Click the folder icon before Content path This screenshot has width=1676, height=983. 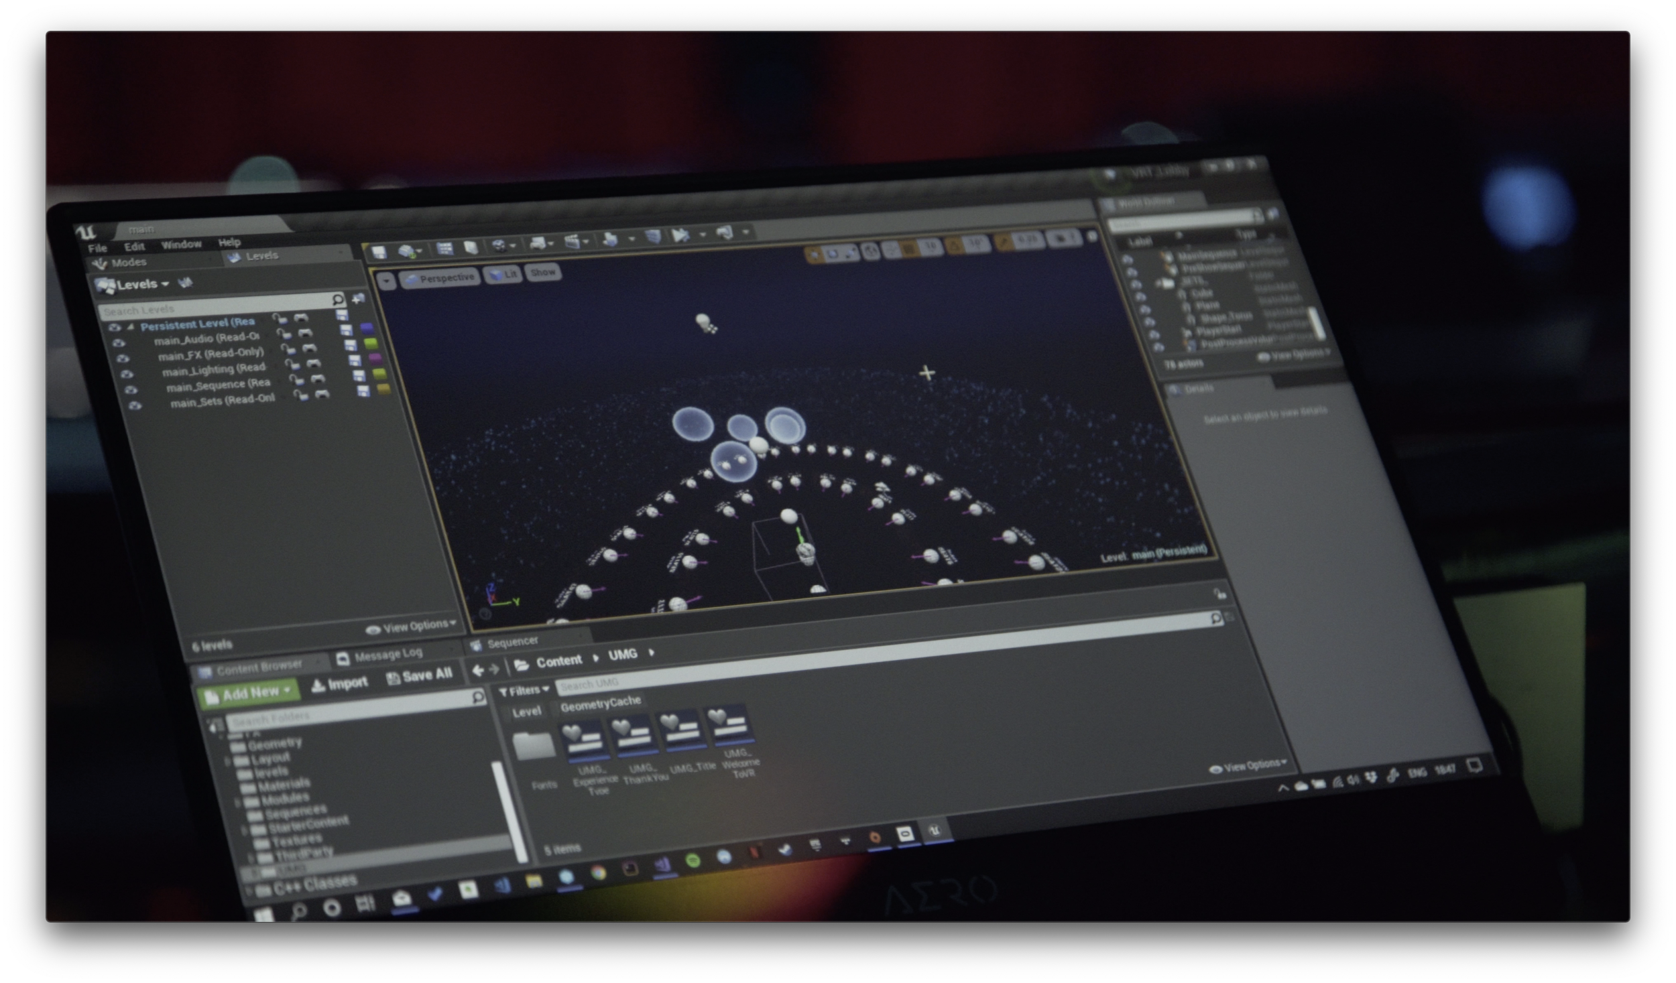click(x=522, y=664)
